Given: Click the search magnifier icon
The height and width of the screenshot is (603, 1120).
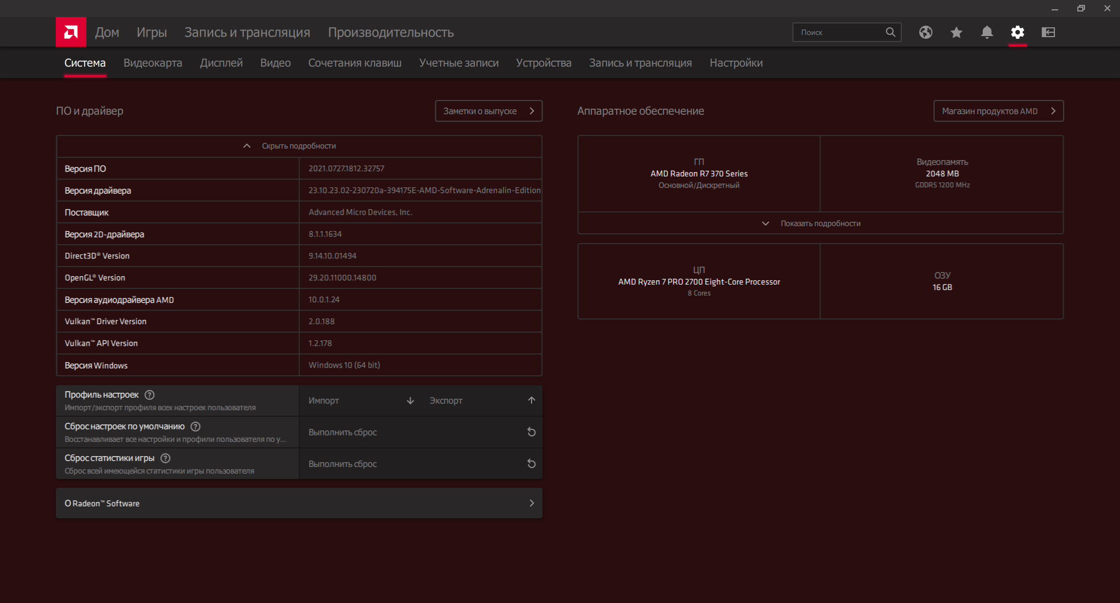Looking at the screenshot, I should (890, 32).
